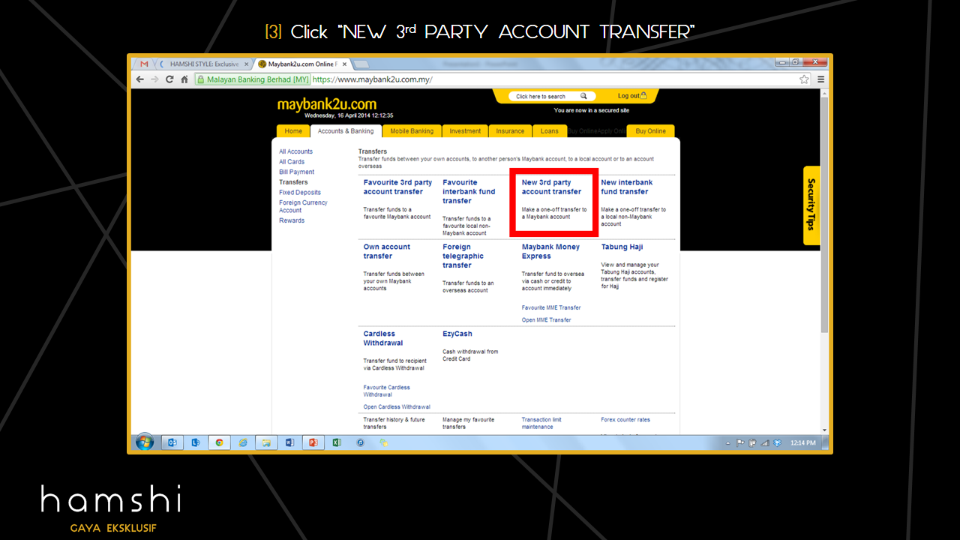Open Transaction limit maintenance link

tap(541, 423)
